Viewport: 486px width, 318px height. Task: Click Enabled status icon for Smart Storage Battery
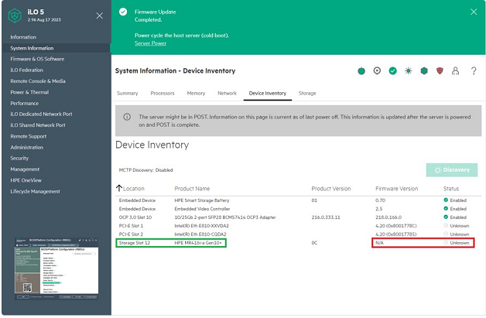pyautogui.click(x=446, y=200)
